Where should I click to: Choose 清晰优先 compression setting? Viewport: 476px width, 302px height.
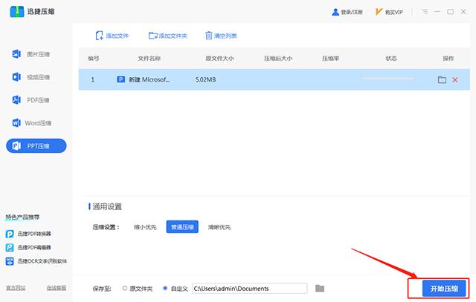click(219, 227)
